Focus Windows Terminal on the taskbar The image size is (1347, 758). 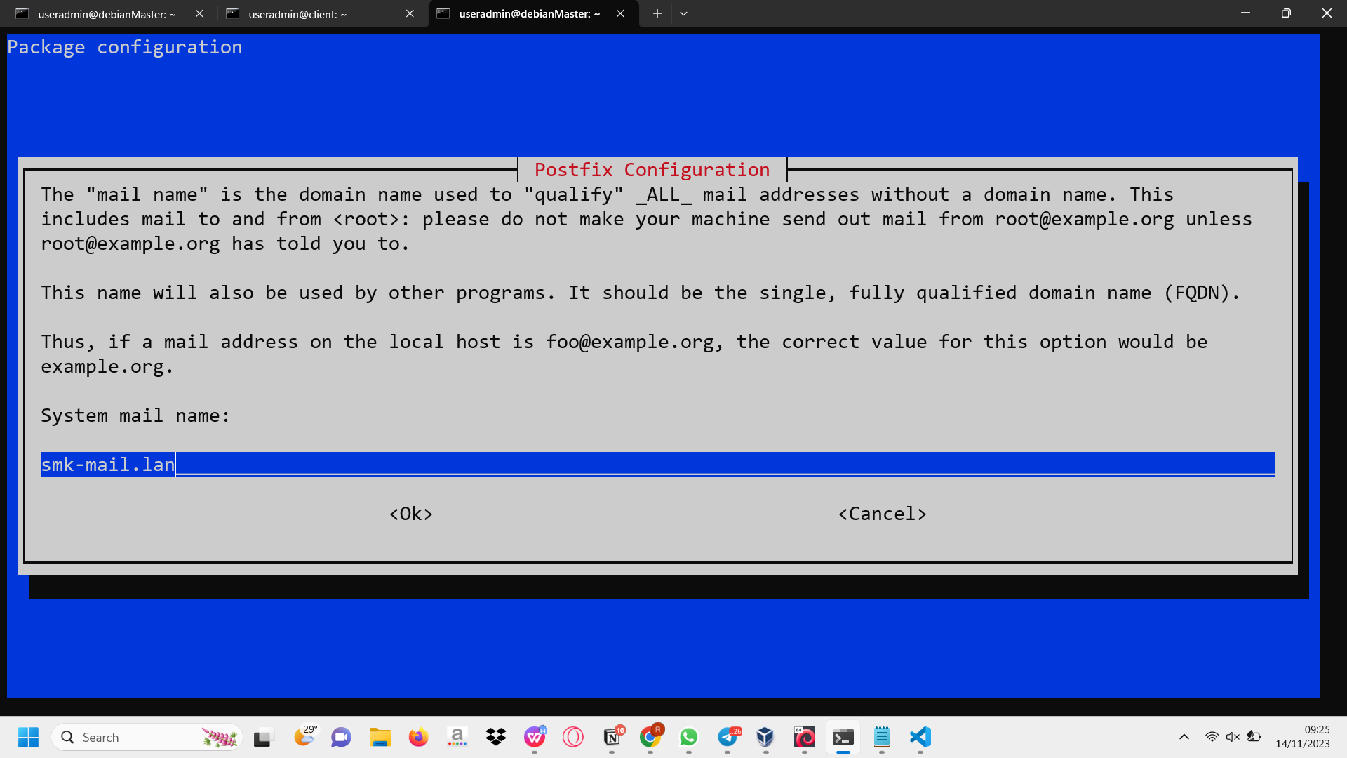pos(843,737)
